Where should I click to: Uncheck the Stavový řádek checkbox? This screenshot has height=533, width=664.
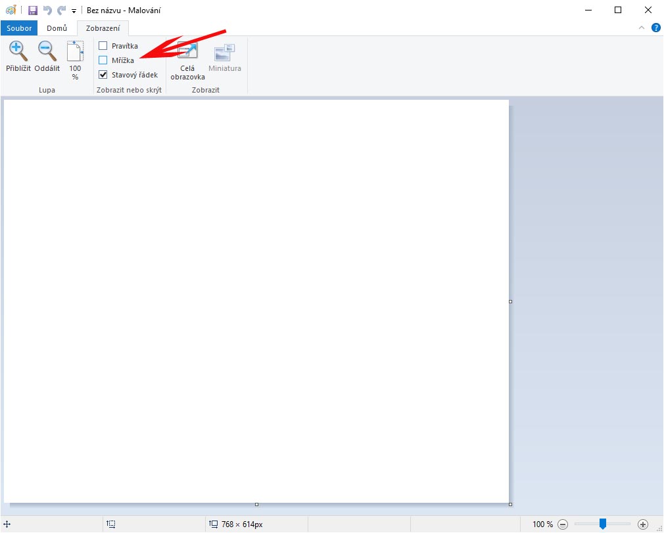pyautogui.click(x=103, y=75)
